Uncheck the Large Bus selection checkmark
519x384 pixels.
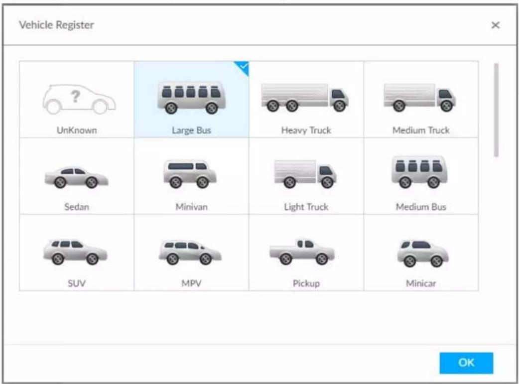244,67
